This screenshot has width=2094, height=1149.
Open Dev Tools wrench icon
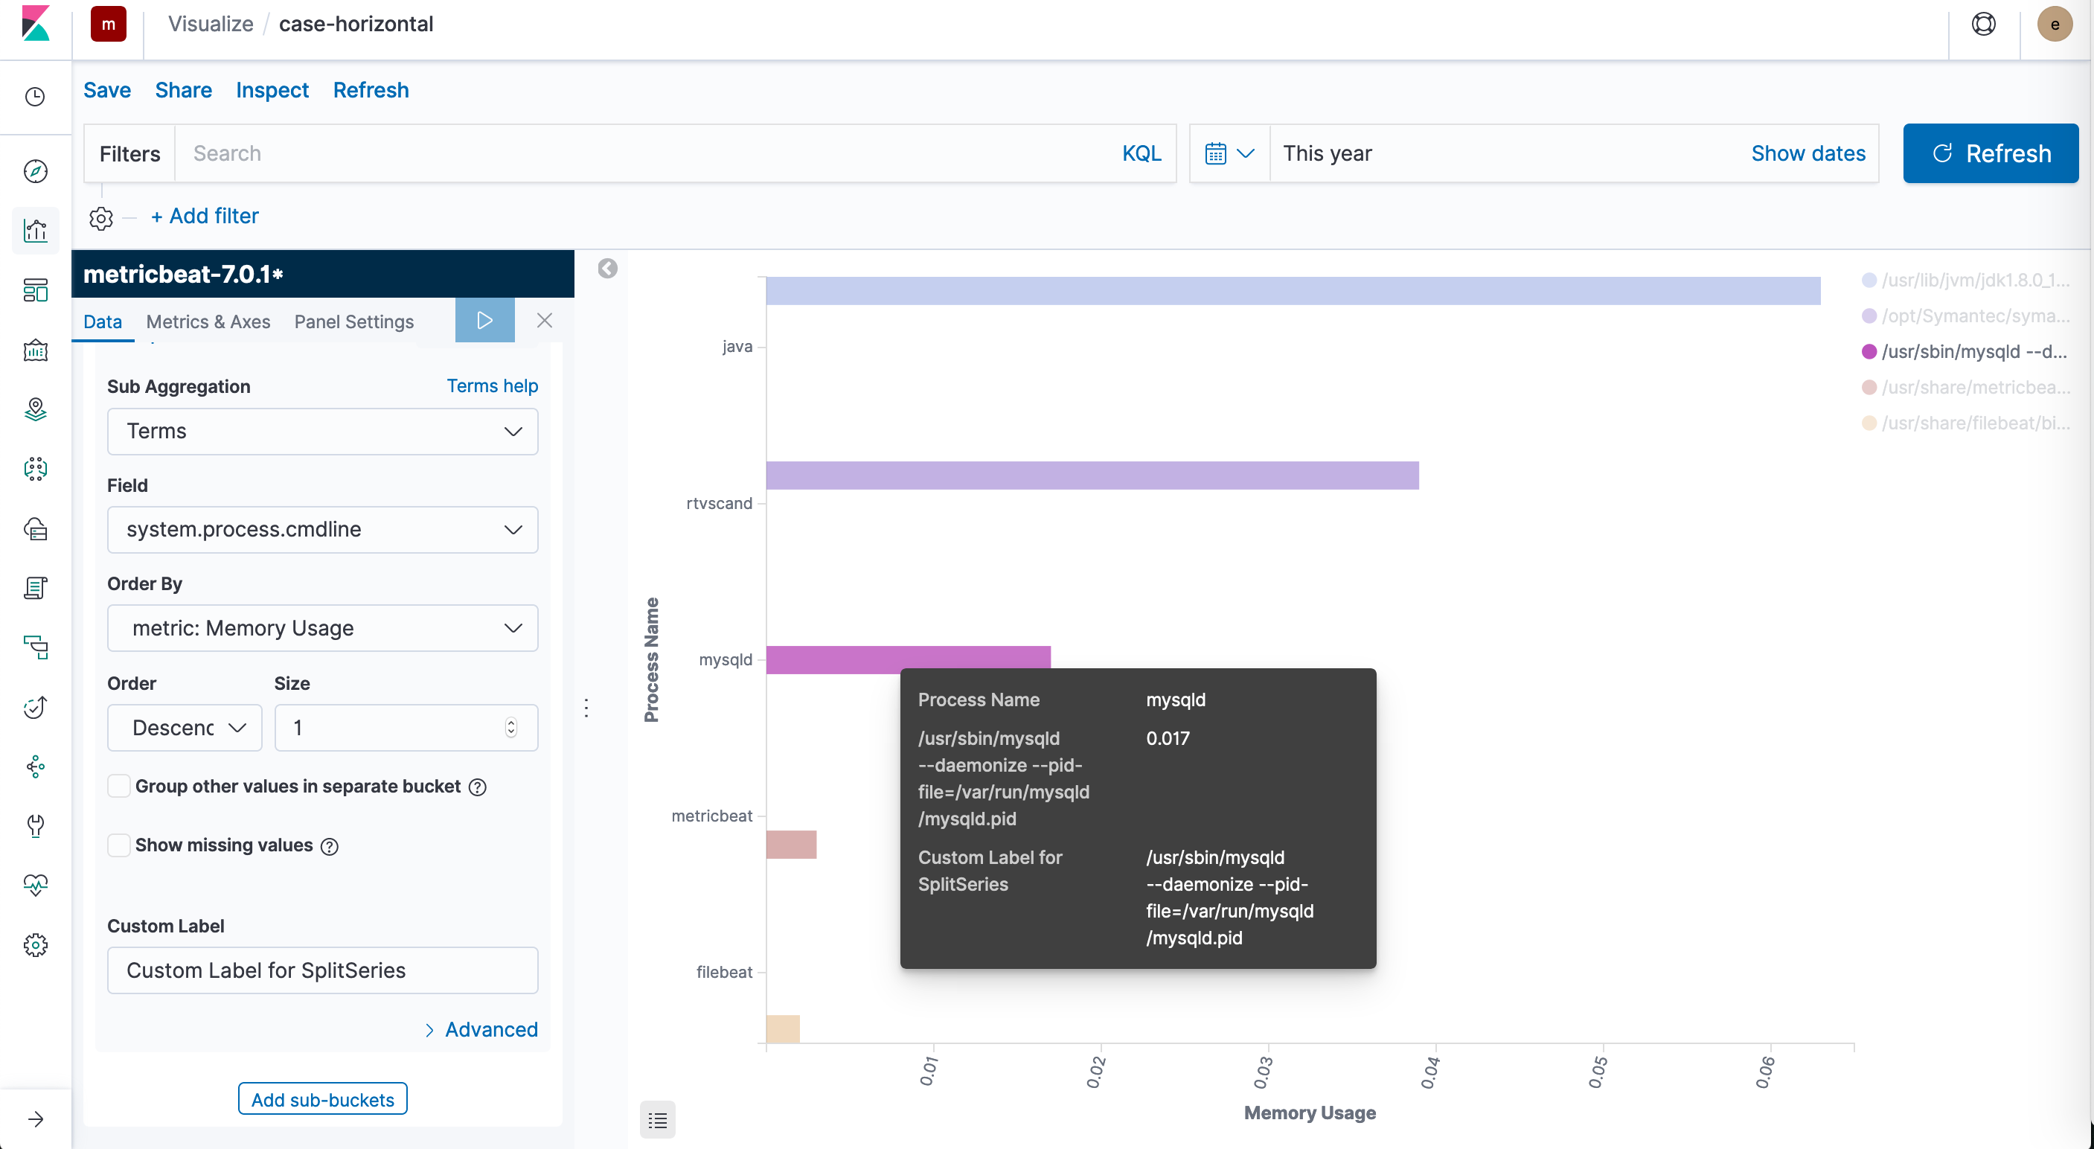(35, 825)
